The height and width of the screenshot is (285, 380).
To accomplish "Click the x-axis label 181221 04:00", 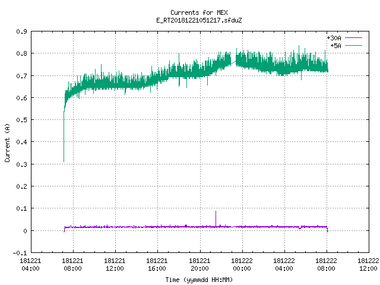I will click(x=30, y=265).
